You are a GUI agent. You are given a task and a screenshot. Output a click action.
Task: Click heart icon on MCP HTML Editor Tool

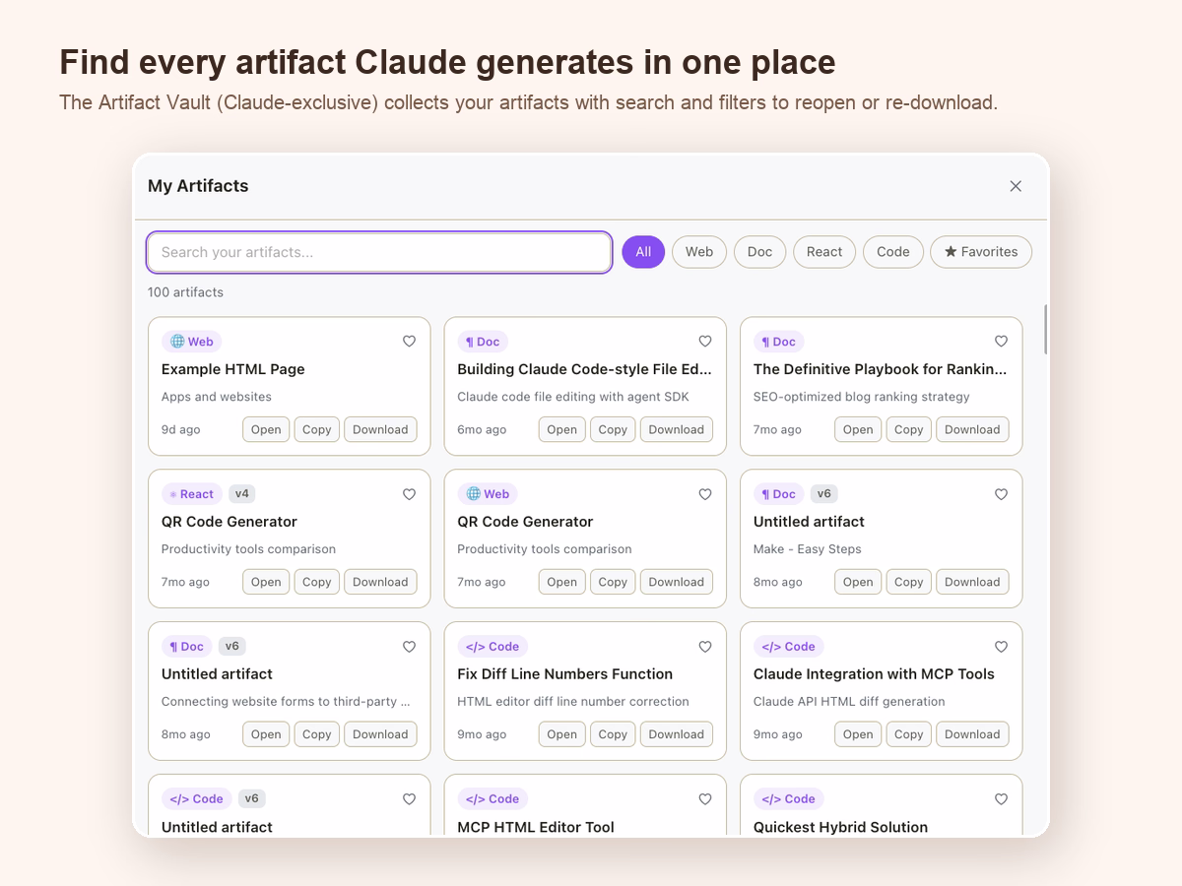pos(705,799)
